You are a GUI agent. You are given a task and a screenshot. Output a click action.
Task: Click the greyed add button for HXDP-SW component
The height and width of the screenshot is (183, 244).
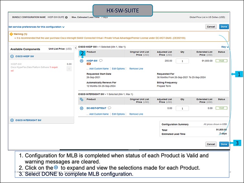(x=69, y=69)
